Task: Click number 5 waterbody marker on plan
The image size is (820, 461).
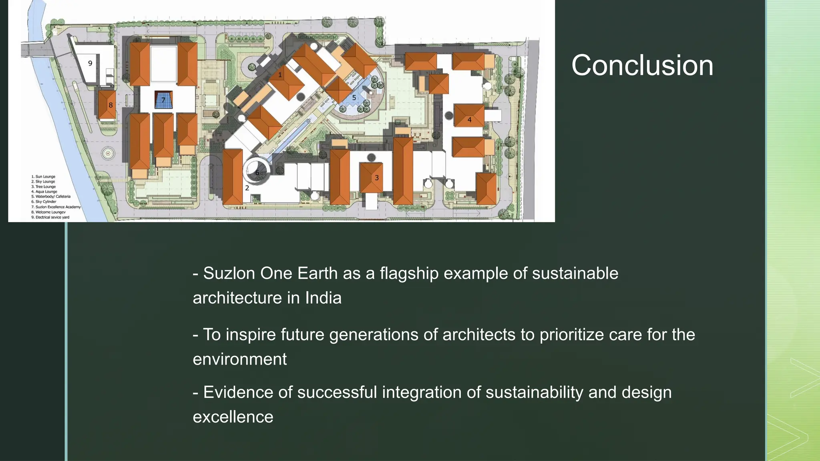Action: tap(354, 98)
